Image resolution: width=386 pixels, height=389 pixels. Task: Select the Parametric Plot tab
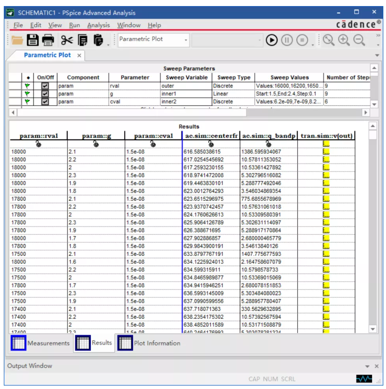(47, 55)
